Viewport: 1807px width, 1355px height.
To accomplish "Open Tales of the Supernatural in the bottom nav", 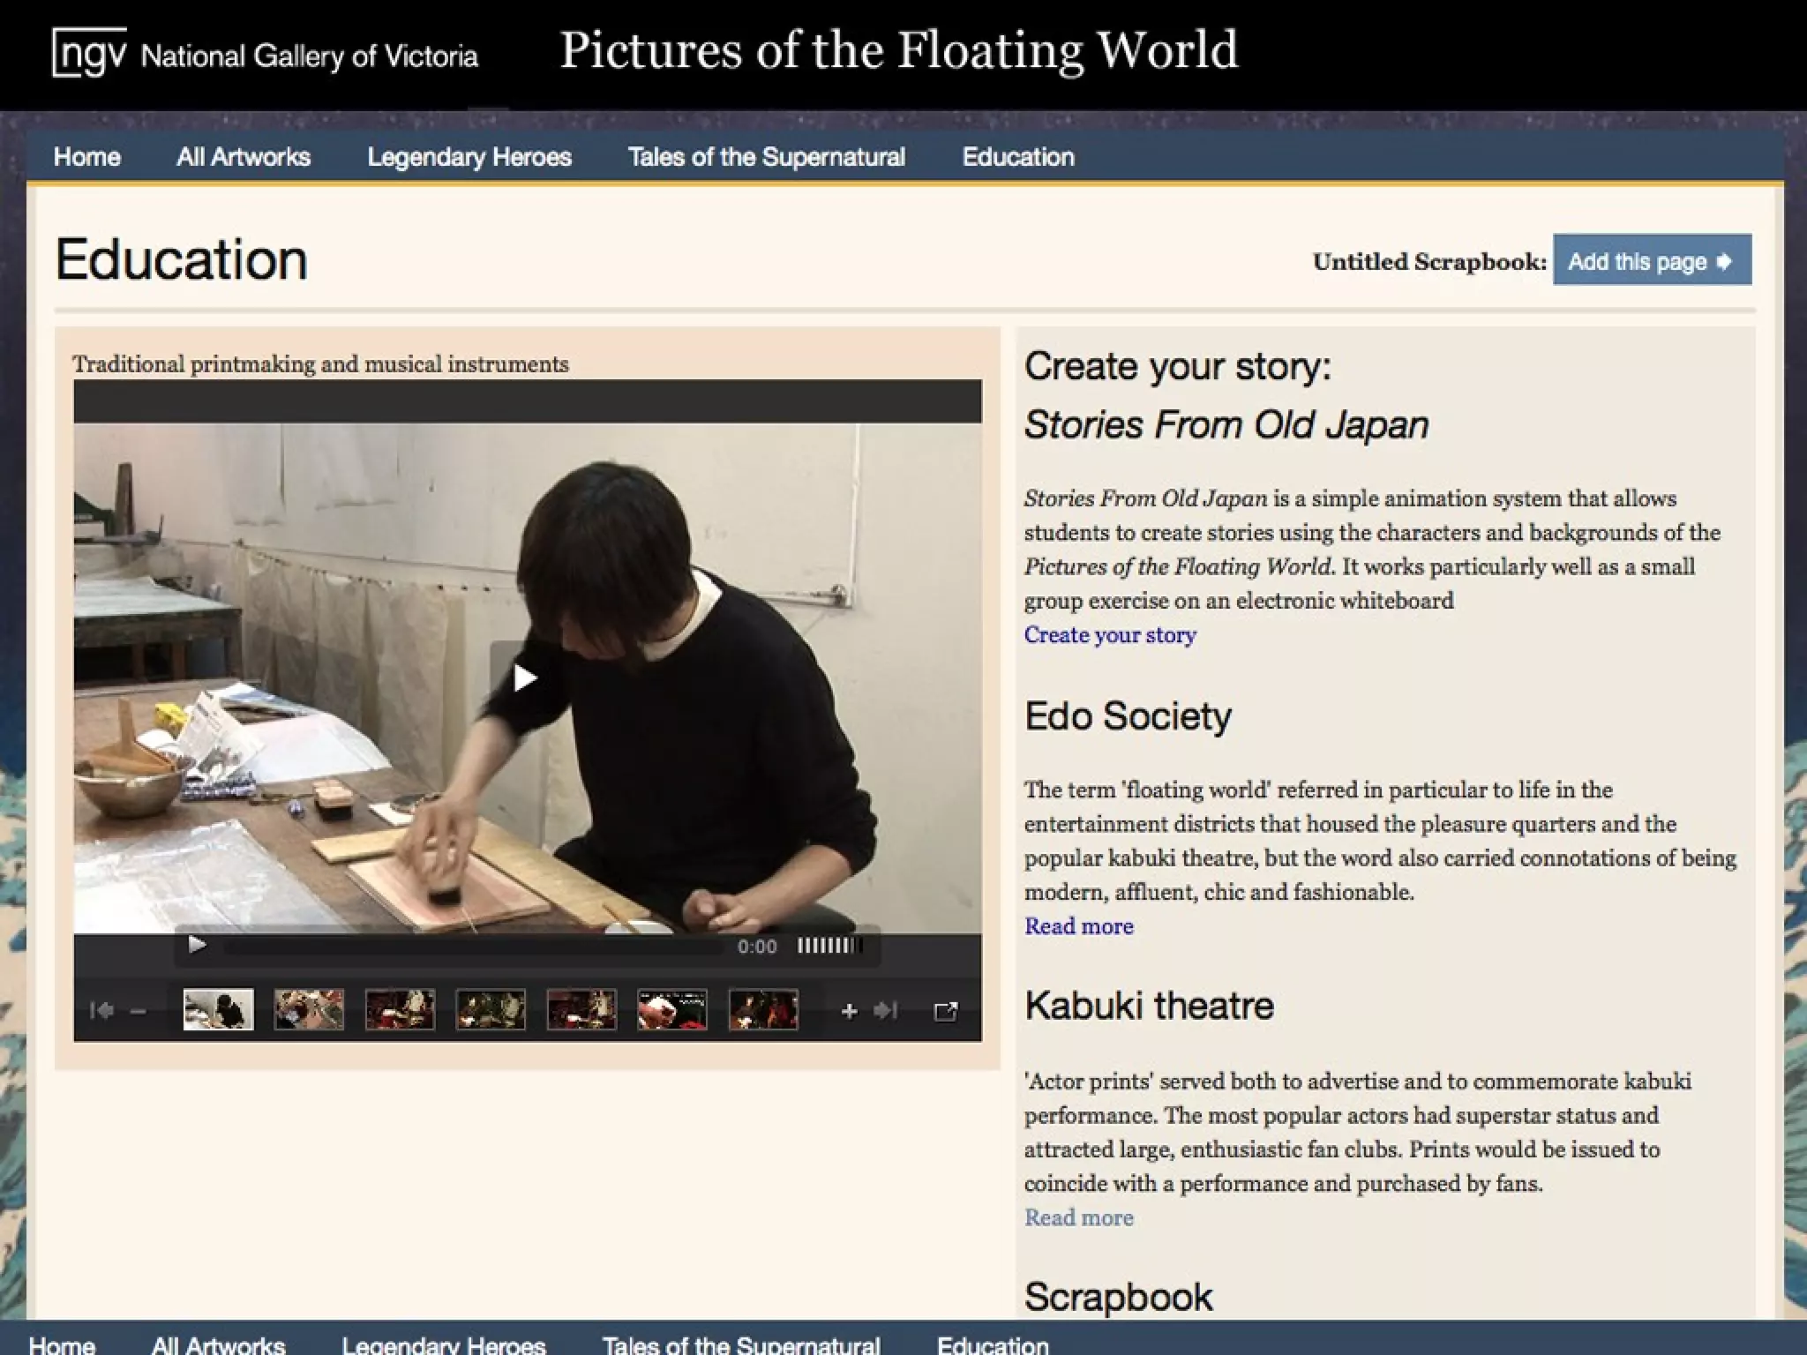I will tap(741, 1344).
